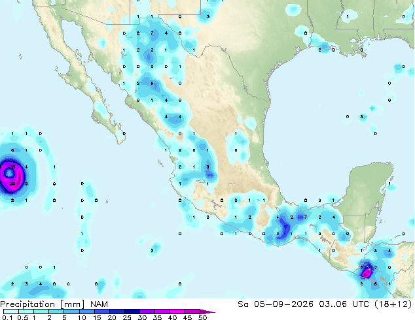Viewport: 415px width, 320px height.
Task: Pick the 30–35 mm purple legend swatch
Action: [x=147, y=312]
